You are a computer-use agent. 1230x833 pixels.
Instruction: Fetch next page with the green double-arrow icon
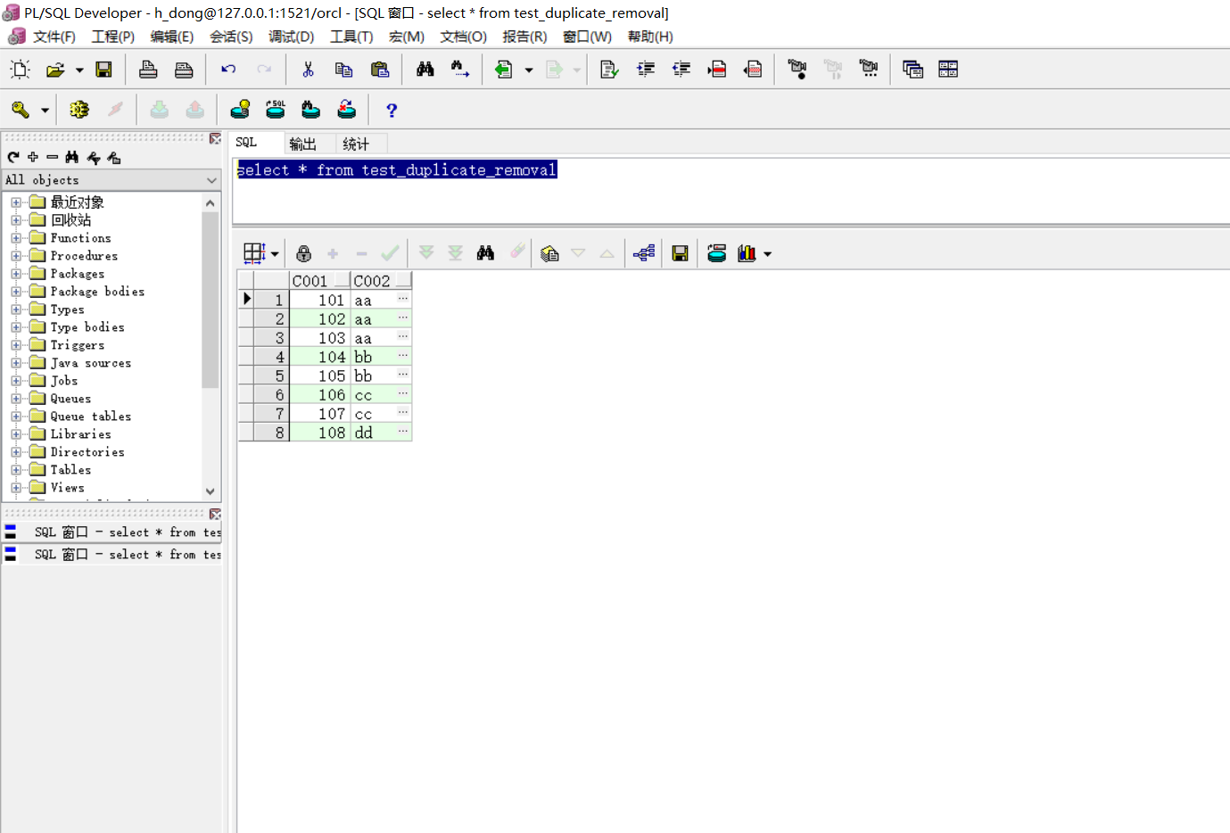(x=426, y=253)
